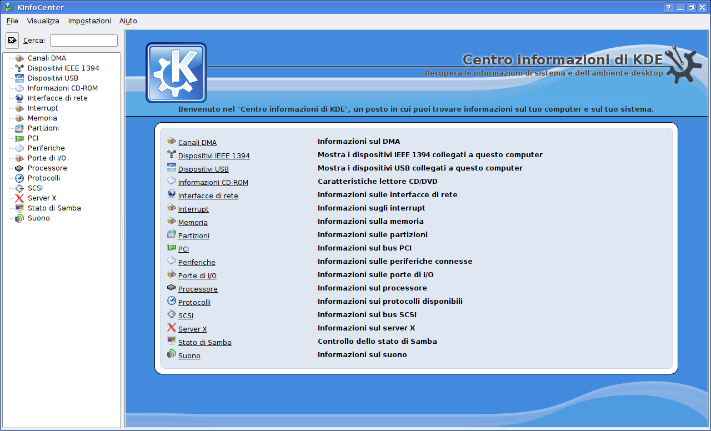The width and height of the screenshot is (711, 431).
Task: Click Processore icon in main panel
Action: (172, 288)
